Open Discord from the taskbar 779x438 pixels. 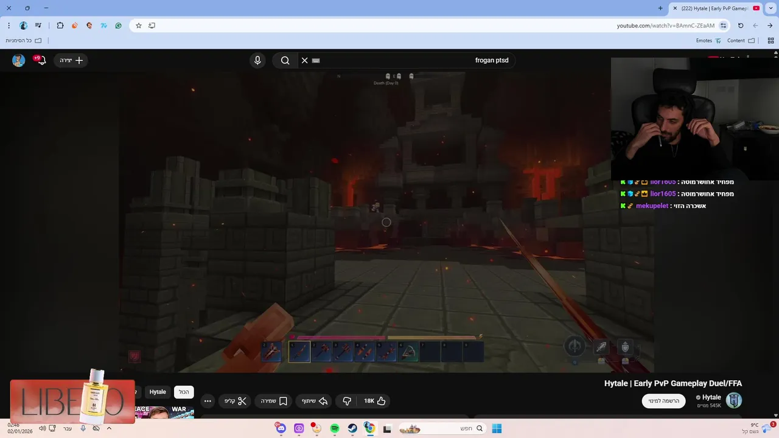tap(281, 428)
